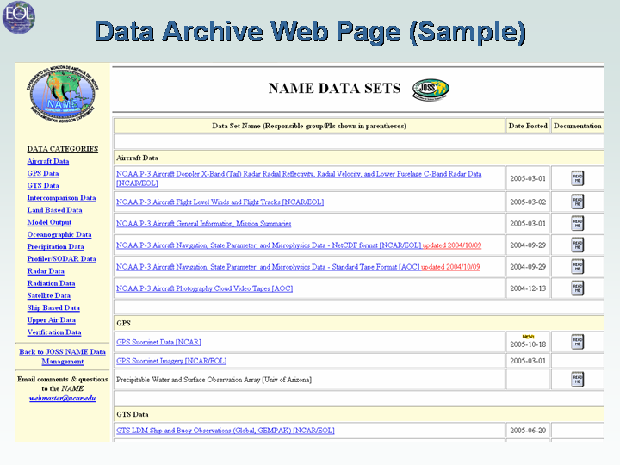Screen dimensions: 620x465
Task: Open NOAA P-3 Standard Tape Format link
Action: [268, 267]
